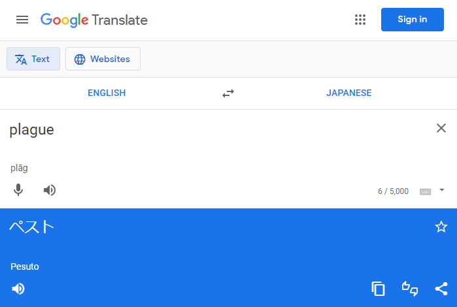Rate this translation with the thumbs icon
Image resolution: width=457 pixels, height=307 pixels.
(410, 289)
